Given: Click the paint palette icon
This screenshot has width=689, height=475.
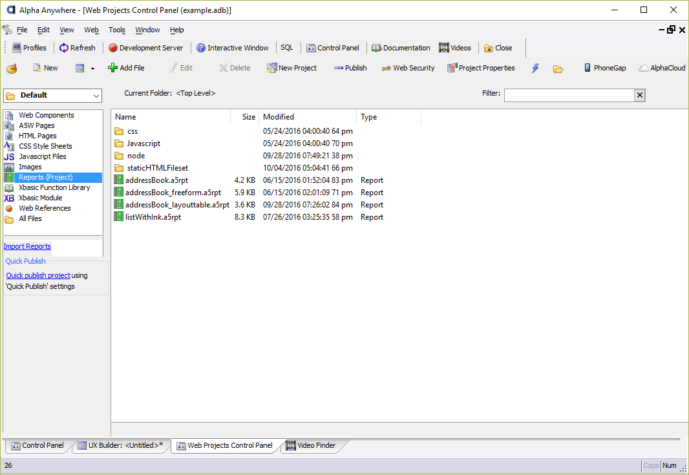Looking at the screenshot, I should (12, 68).
